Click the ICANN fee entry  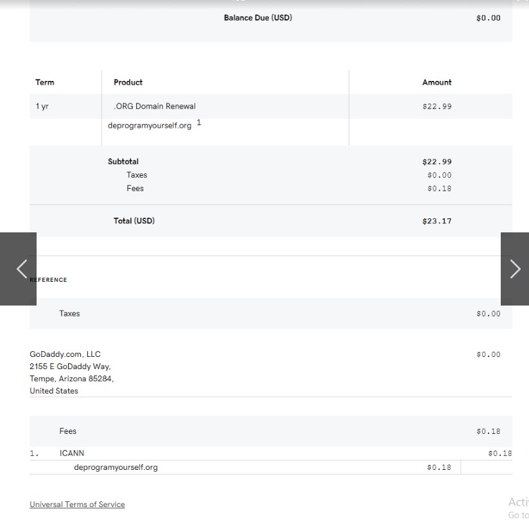click(x=72, y=453)
